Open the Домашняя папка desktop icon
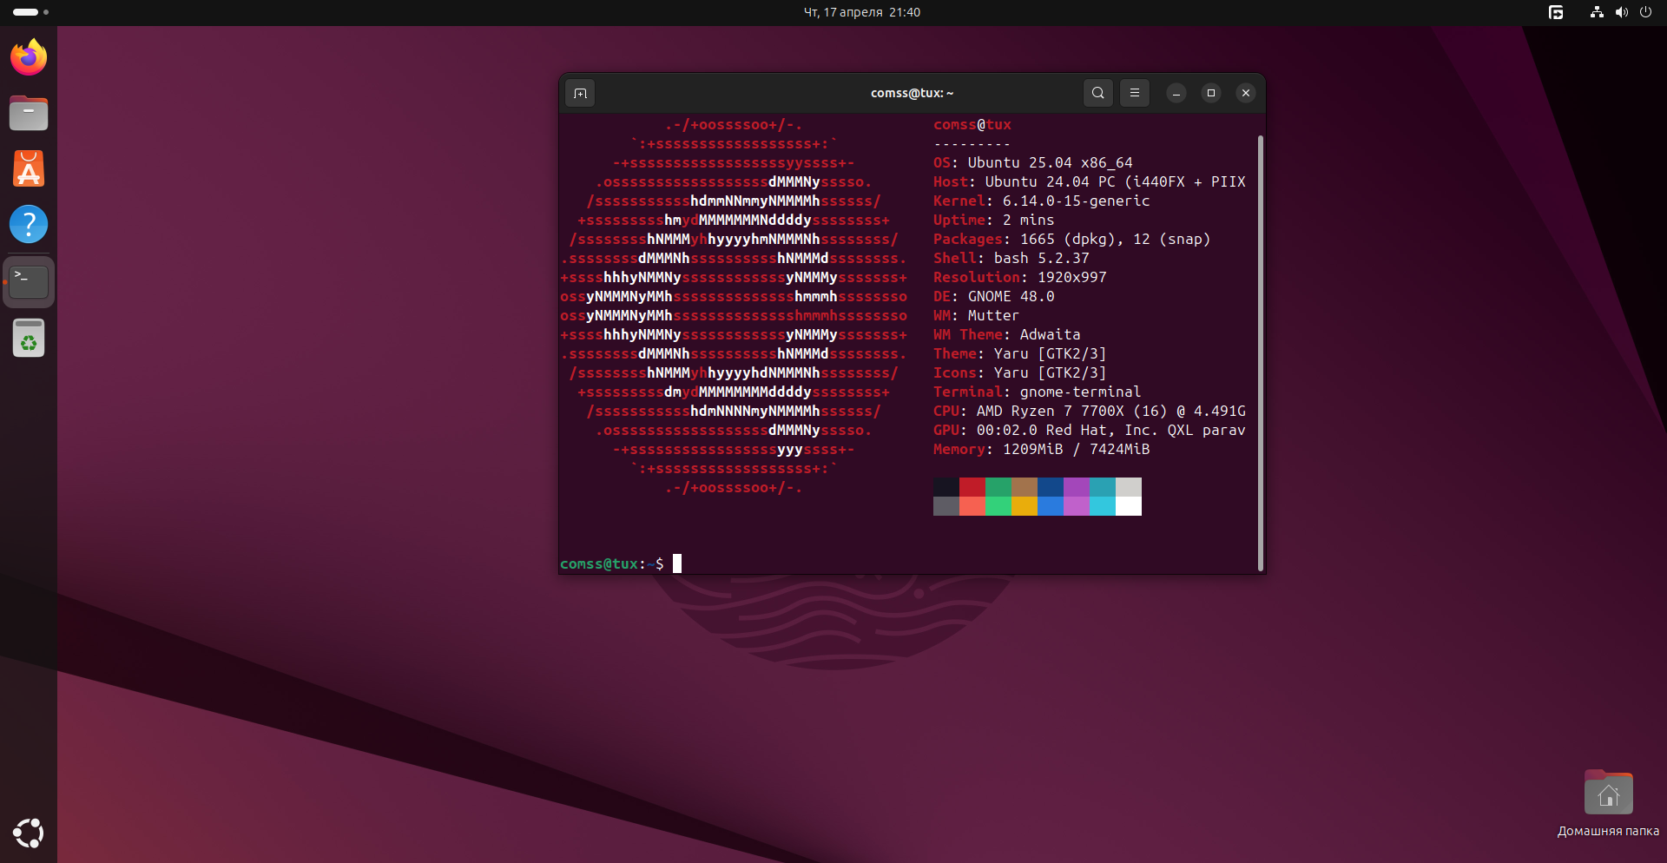Image resolution: width=1667 pixels, height=863 pixels. click(x=1608, y=803)
